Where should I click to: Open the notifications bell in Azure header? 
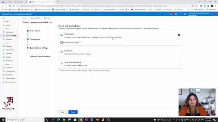pyautogui.click(x=171, y=14)
